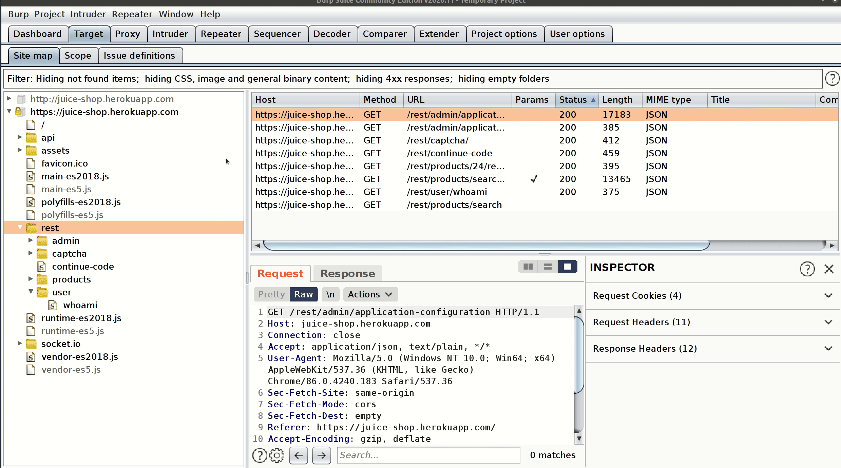Focus the Search input field
Viewport: 841px width, 468px height.
click(x=429, y=455)
